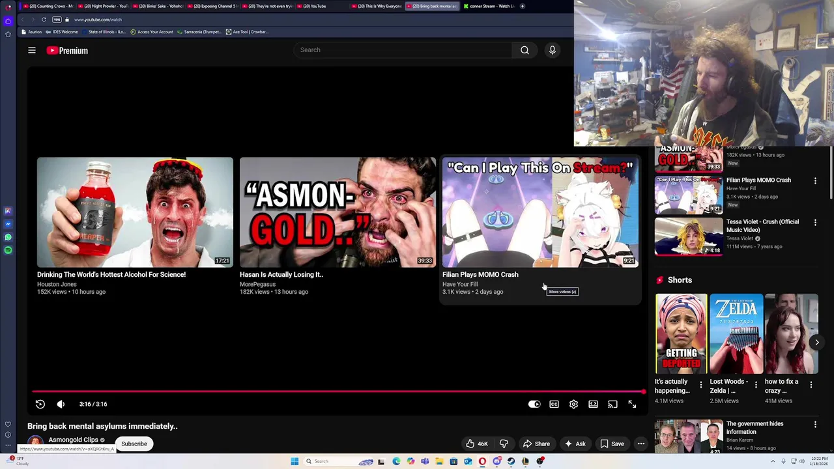Open Windows Start menu
Viewport: 834px width, 469px height.
[295, 461]
